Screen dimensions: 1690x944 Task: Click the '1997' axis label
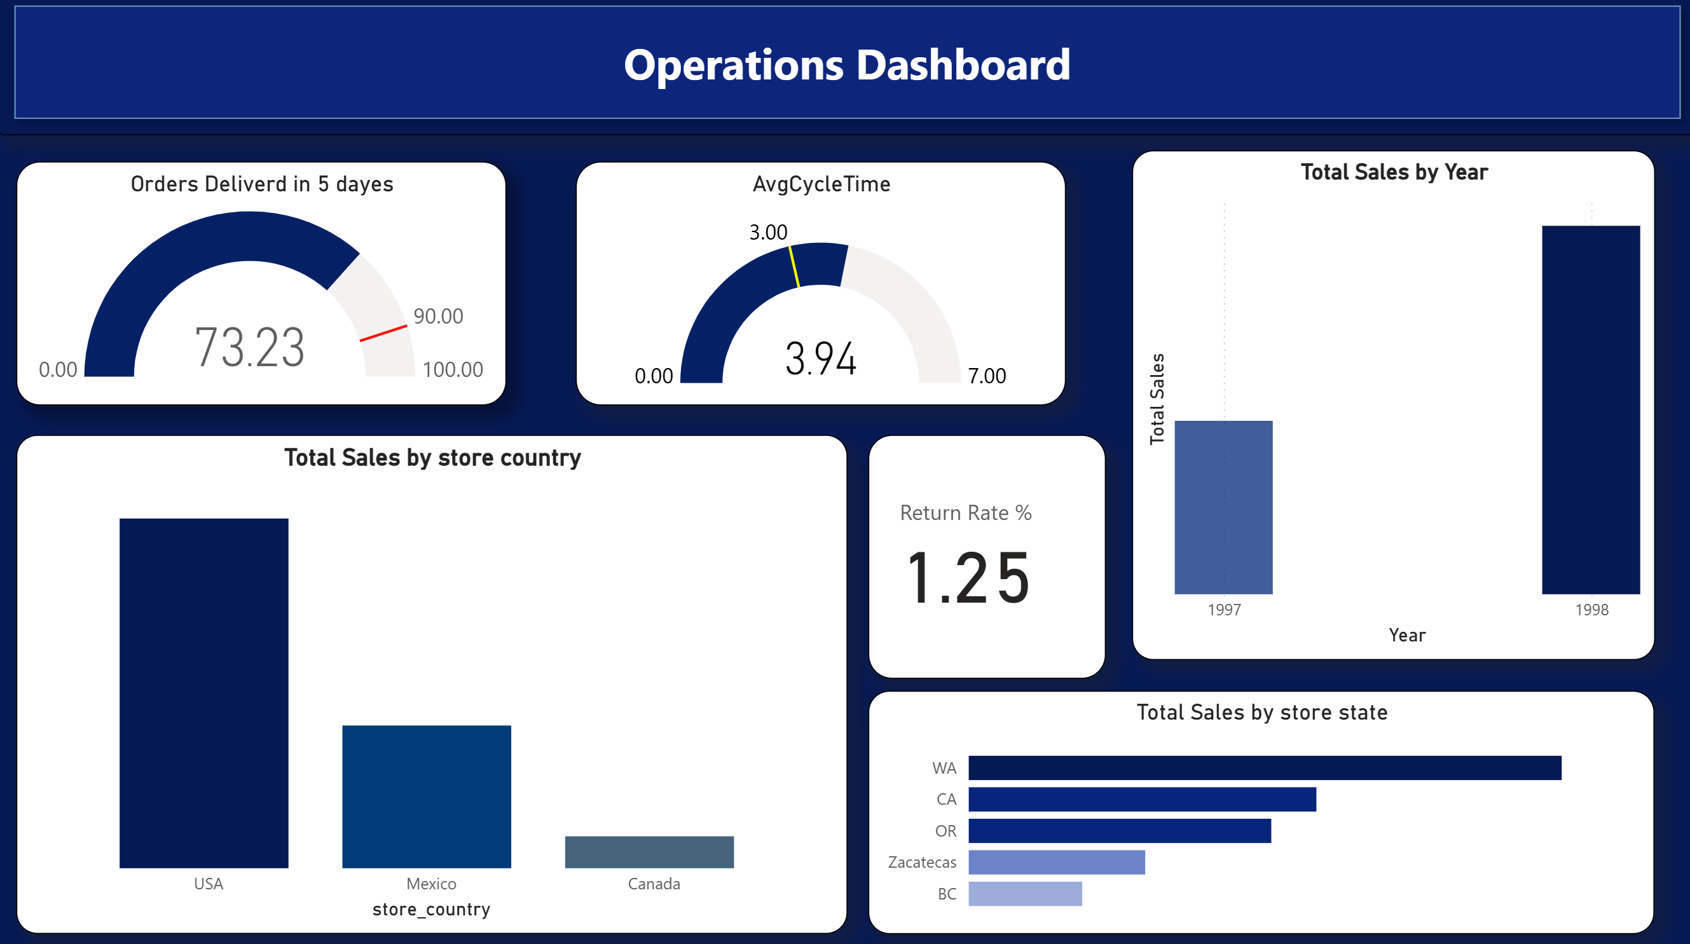point(1224,610)
